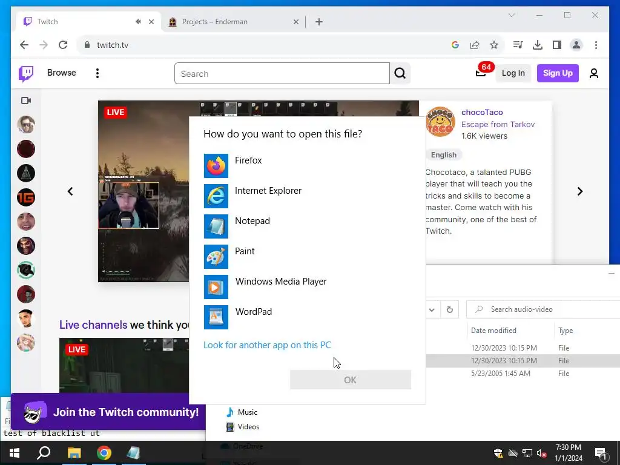The height and width of the screenshot is (465, 620).
Task: Open Music in Explorer navigation pane
Action: point(242,412)
